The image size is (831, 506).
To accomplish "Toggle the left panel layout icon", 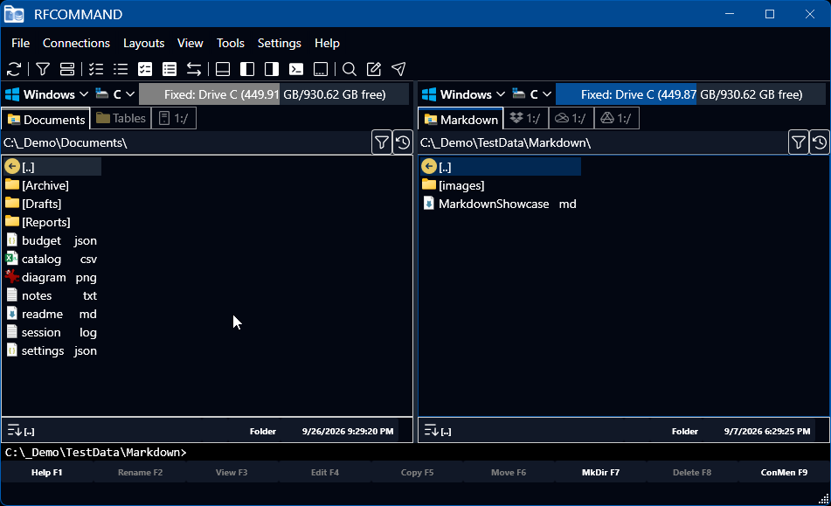I will tap(247, 69).
